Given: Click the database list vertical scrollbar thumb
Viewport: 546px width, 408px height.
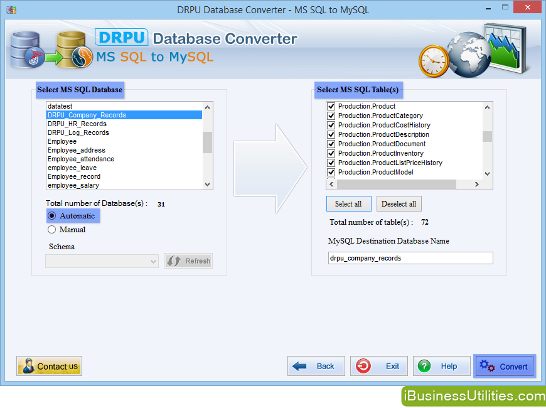Looking at the screenshot, I should click(x=208, y=142).
